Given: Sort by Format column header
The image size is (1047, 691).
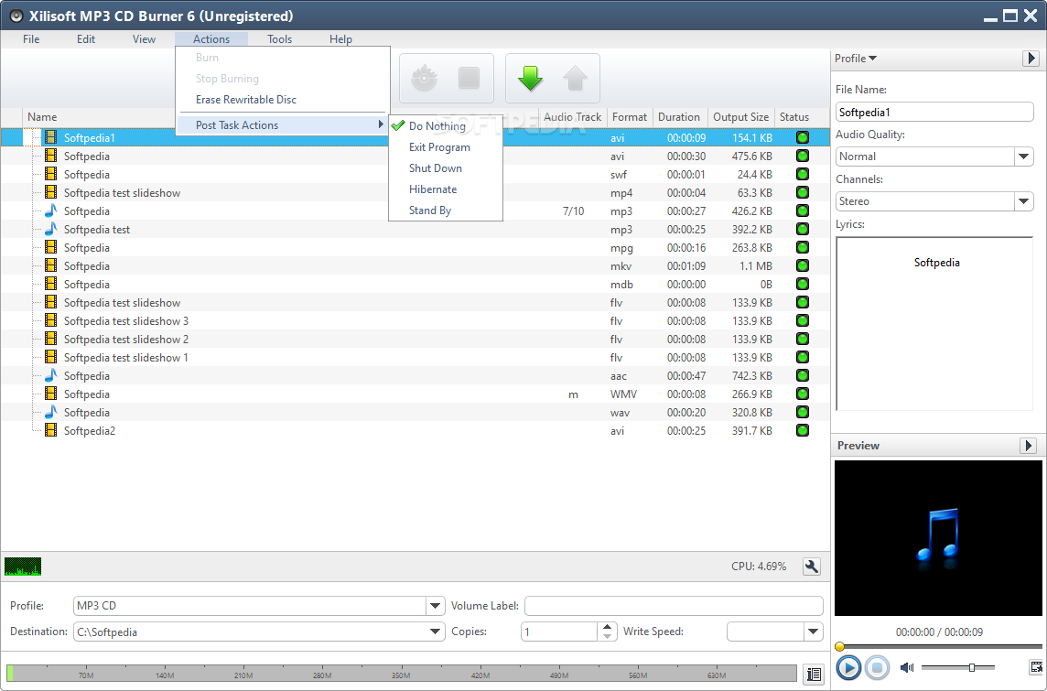Looking at the screenshot, I should pyautogui.click(x=630, y=117).
